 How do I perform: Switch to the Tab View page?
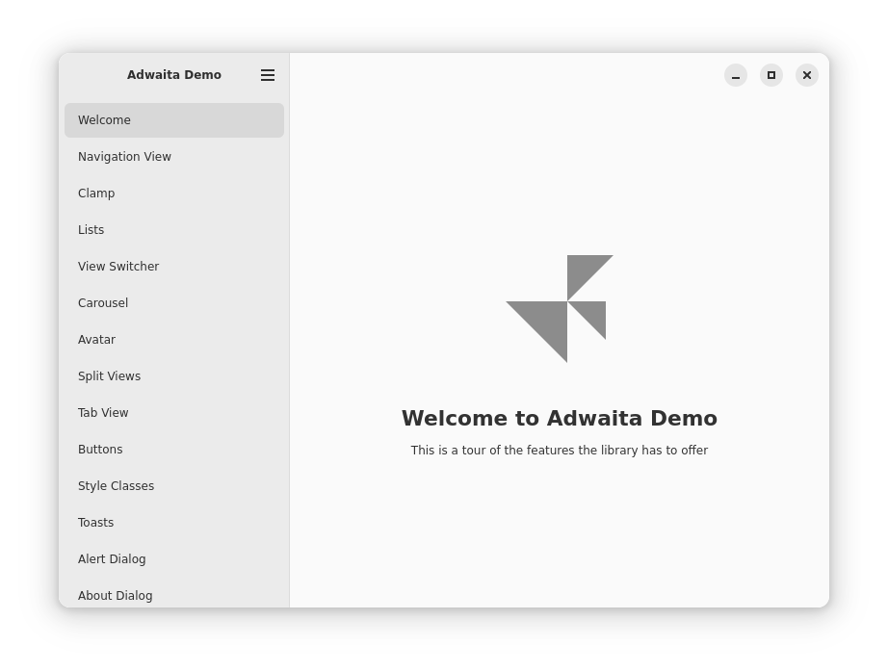pos(173,413)
